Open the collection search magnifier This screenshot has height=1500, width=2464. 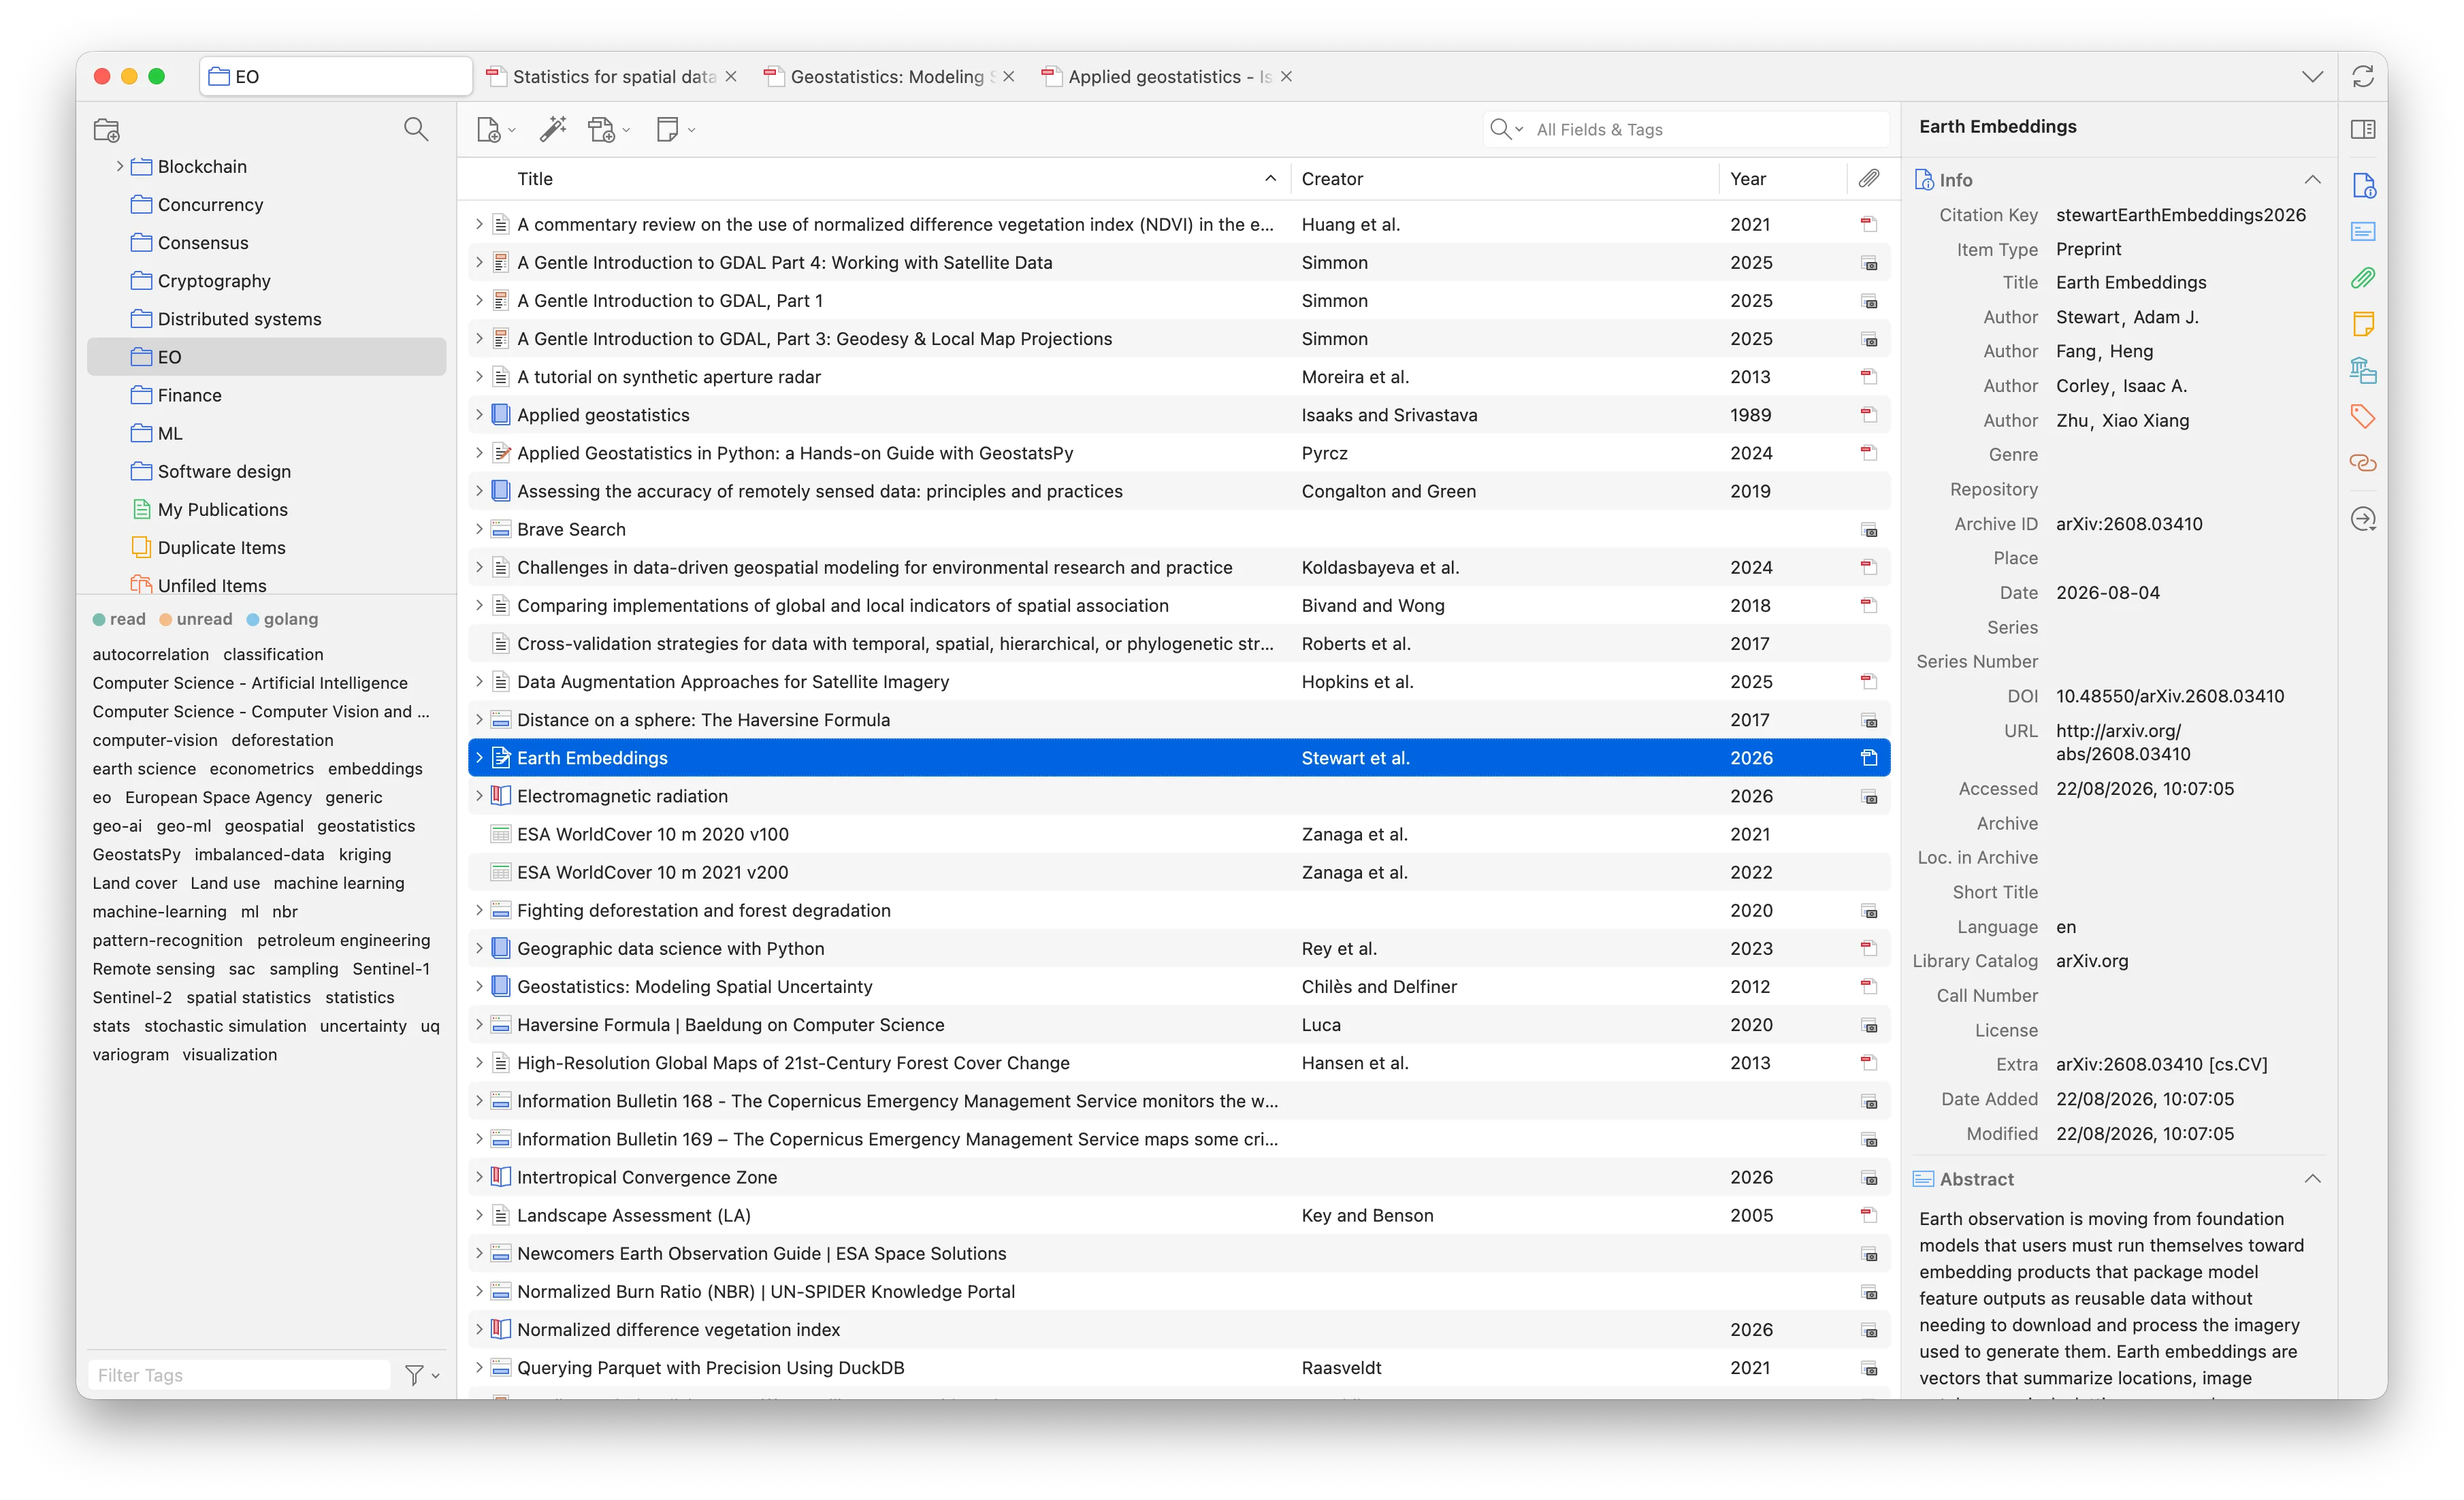[416, 129]
